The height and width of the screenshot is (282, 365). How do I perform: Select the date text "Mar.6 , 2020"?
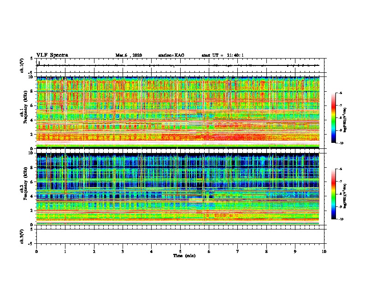129,55
